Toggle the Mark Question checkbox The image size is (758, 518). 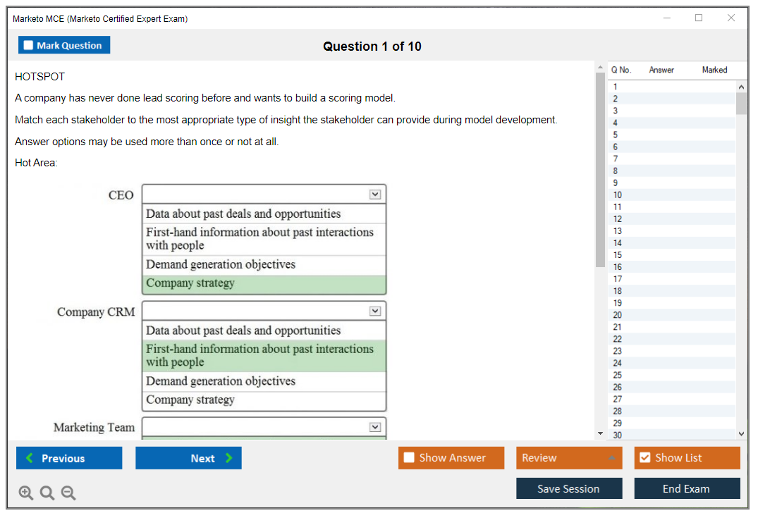(x=29, y=46)
